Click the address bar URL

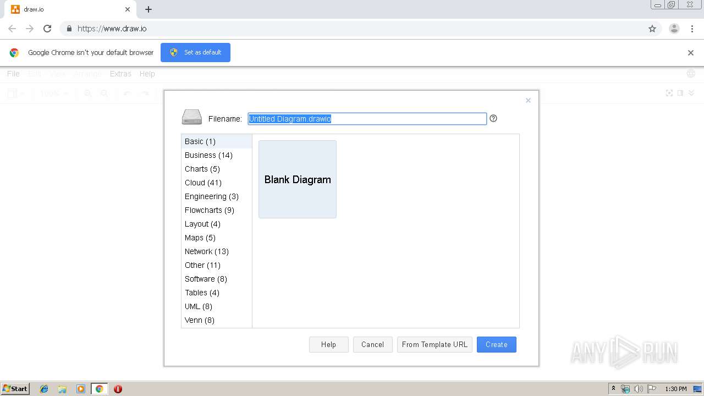[x=112, y=29]
